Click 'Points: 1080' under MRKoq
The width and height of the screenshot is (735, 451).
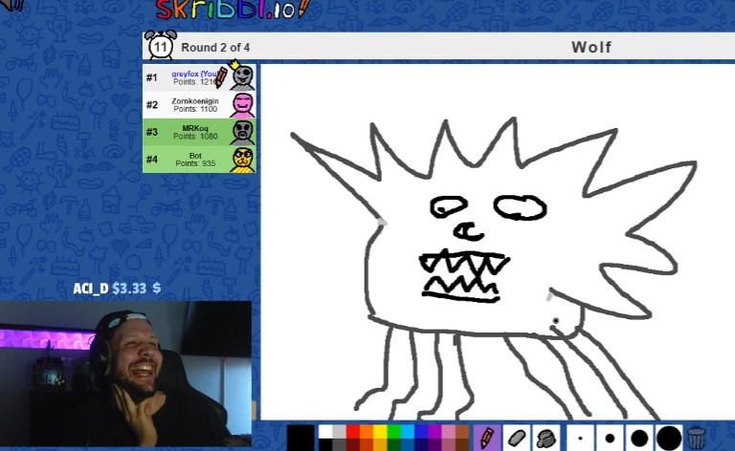195,136
